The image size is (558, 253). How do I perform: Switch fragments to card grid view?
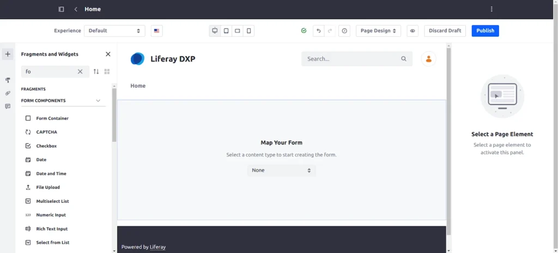(x=107, y=71)
